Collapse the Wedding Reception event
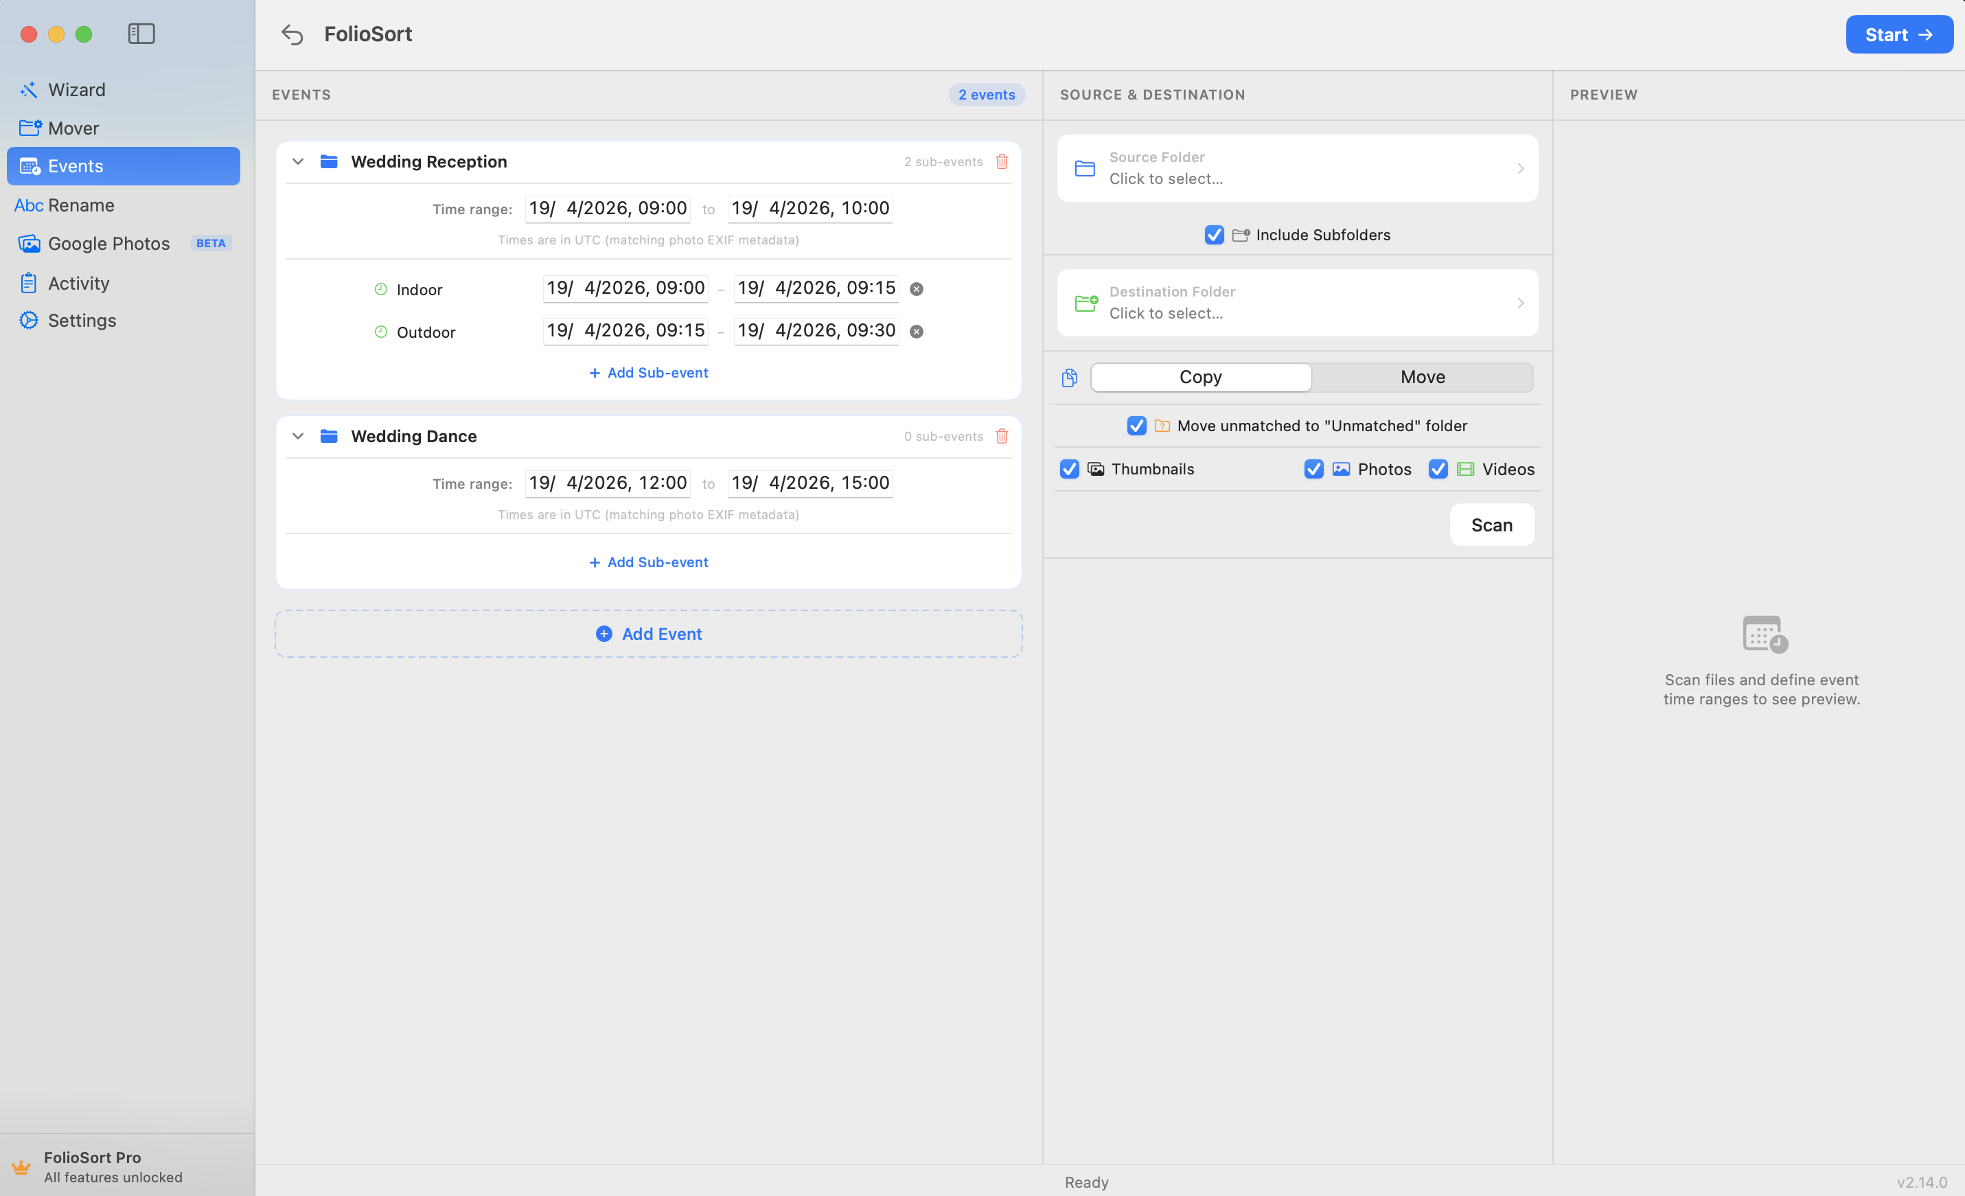 [x=297, y=161]
